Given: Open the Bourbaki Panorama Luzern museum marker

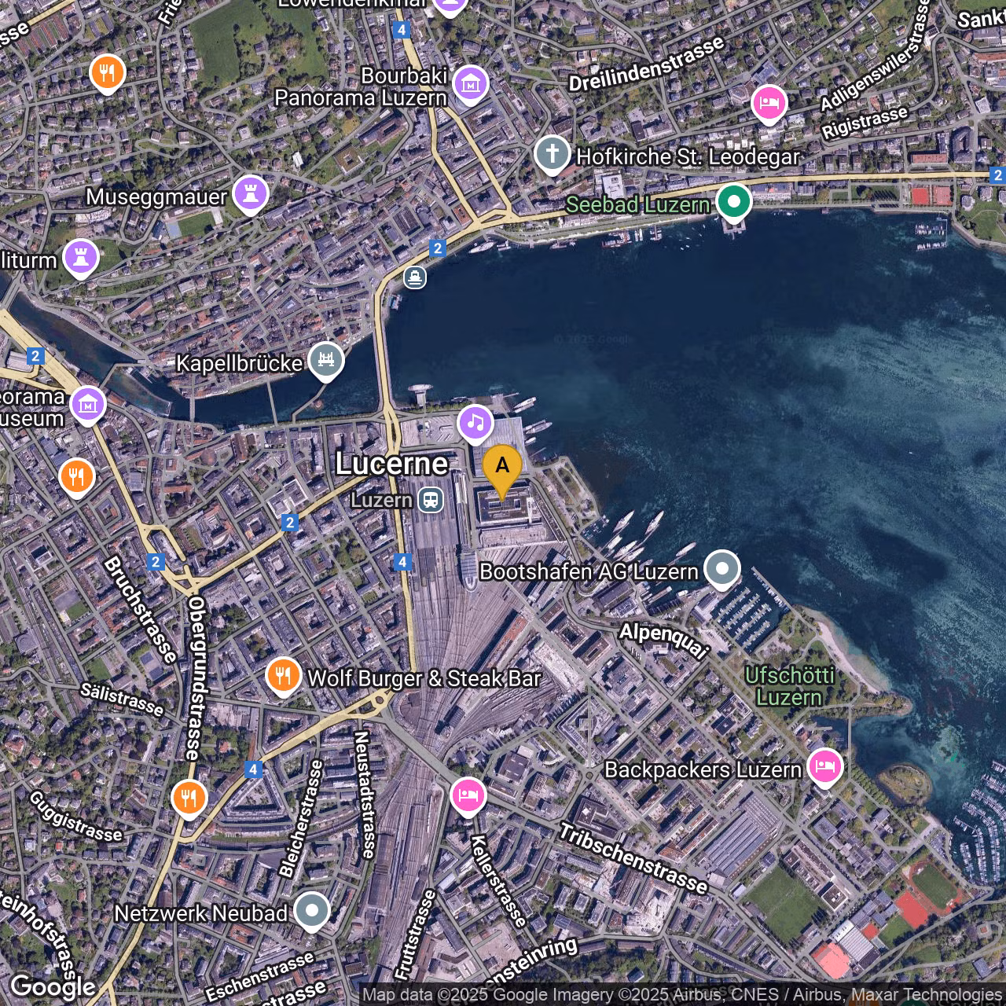Looking at the screenshot, I should coord(470,83).
